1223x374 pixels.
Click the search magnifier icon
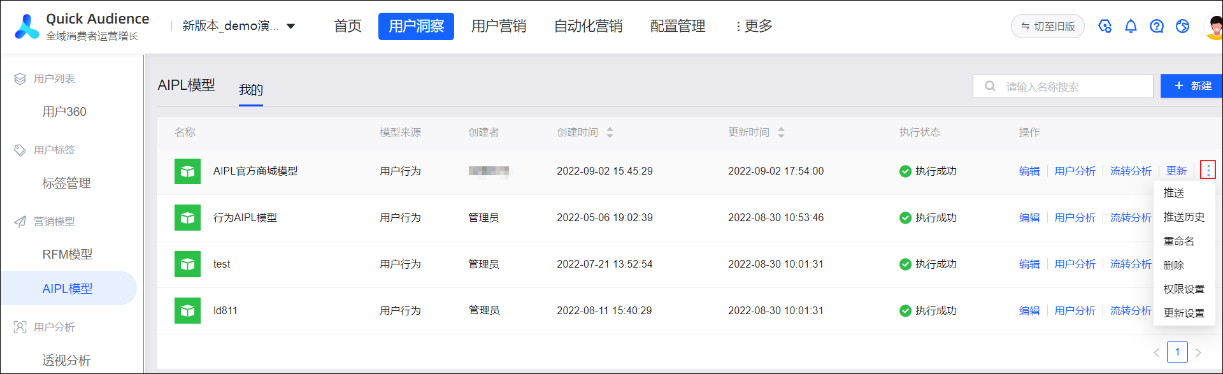point(991,86)
